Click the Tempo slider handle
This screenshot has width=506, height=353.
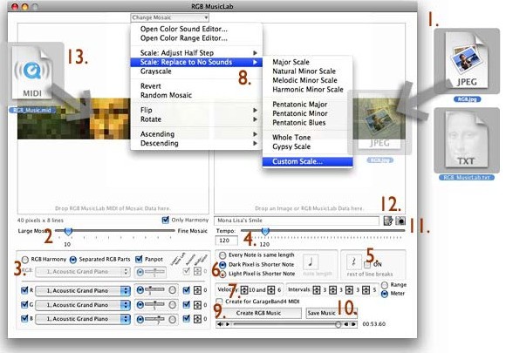(x=265, y=231)
